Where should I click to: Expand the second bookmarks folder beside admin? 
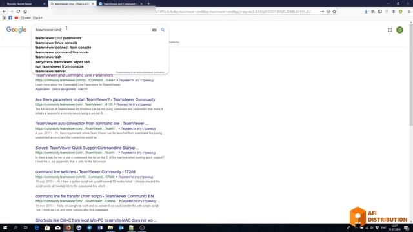[37, 18]
